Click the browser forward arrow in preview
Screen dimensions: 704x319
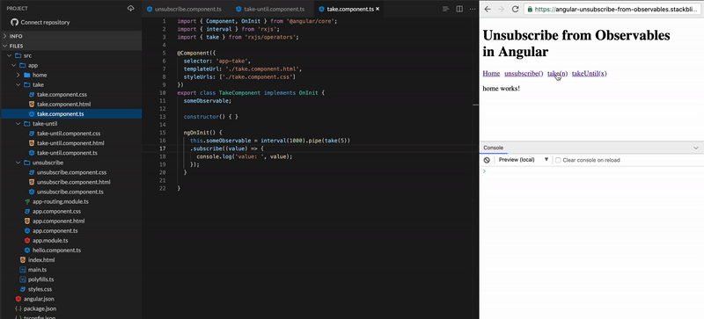click(x=501, y=9)
